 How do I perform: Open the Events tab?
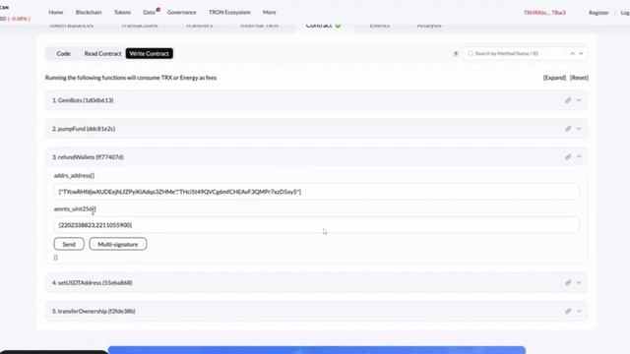[380, 26]
